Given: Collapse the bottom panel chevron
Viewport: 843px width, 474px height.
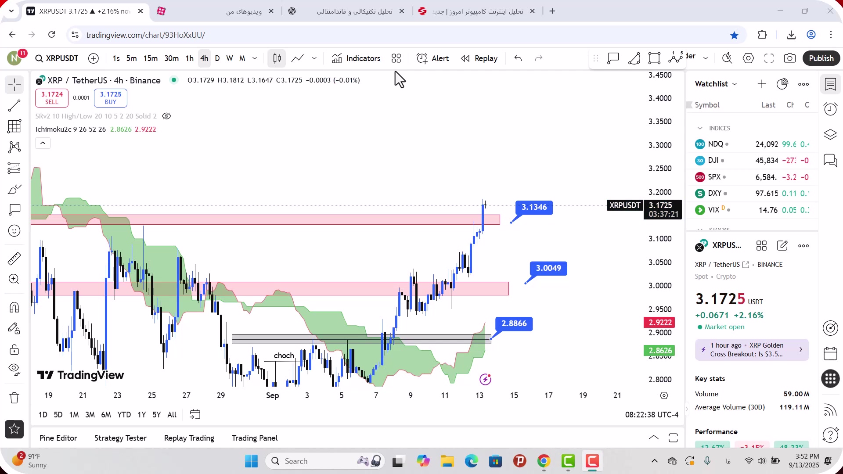Looking at the screenshot, I should click(653, 438).
